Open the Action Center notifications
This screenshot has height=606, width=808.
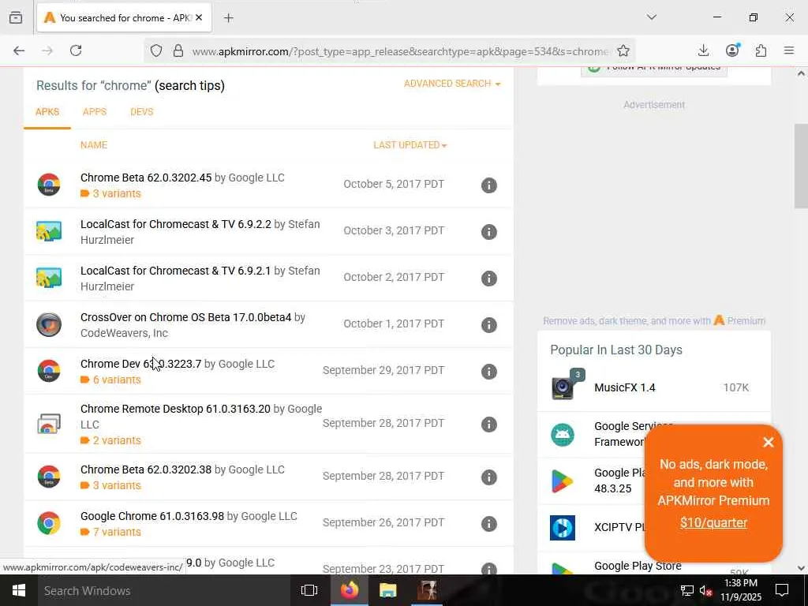(782, 590)
